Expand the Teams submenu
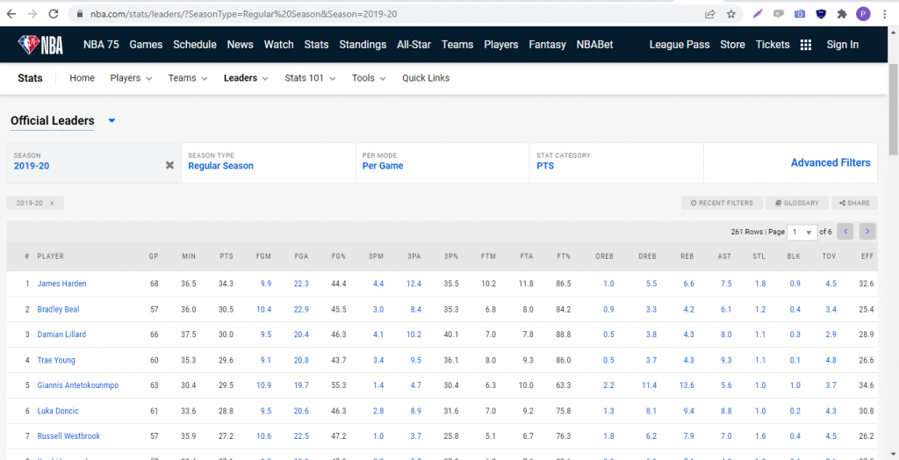This screenshot has width=899, height=460. (x=188, y=78)
